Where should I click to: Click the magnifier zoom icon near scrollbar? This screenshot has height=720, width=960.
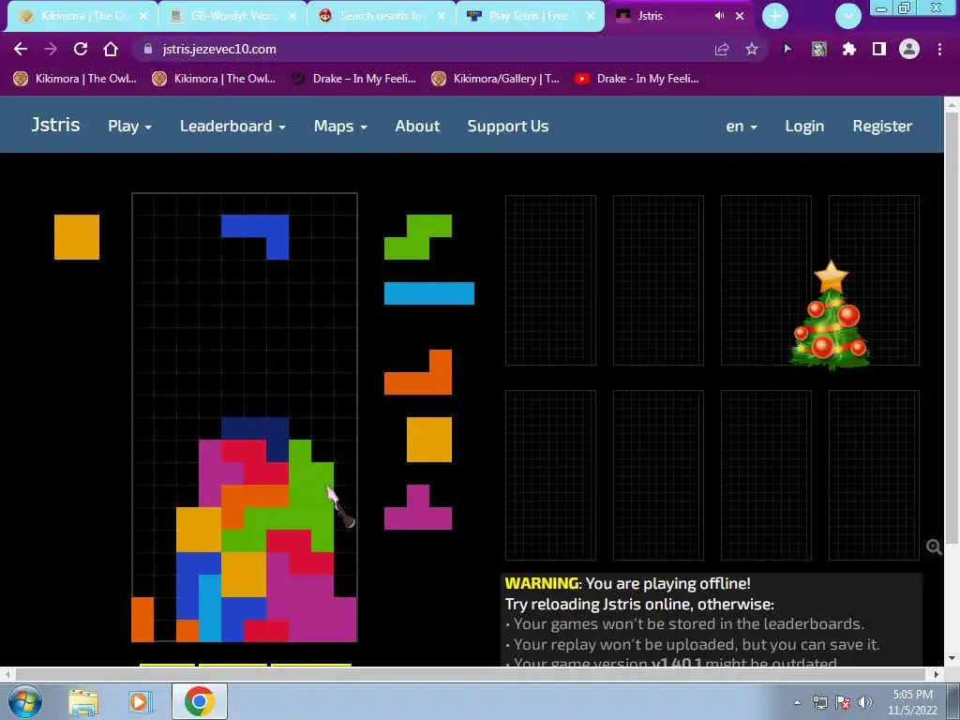934,547
